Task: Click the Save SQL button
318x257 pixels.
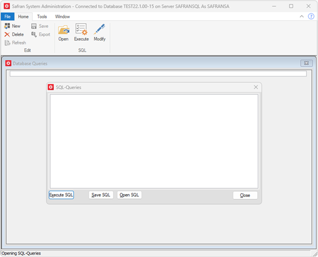Action: (101, 195)
